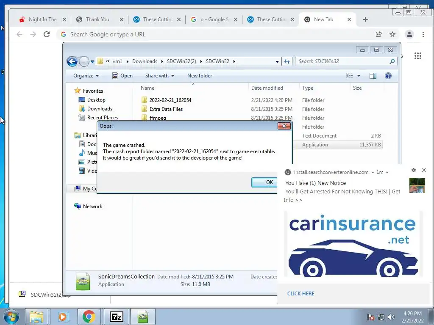Click the Sonic Dreams taskbar icon

[x=142, y=317]
